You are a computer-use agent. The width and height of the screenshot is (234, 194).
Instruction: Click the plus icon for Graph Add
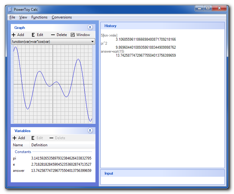click(x=14, y=35)
